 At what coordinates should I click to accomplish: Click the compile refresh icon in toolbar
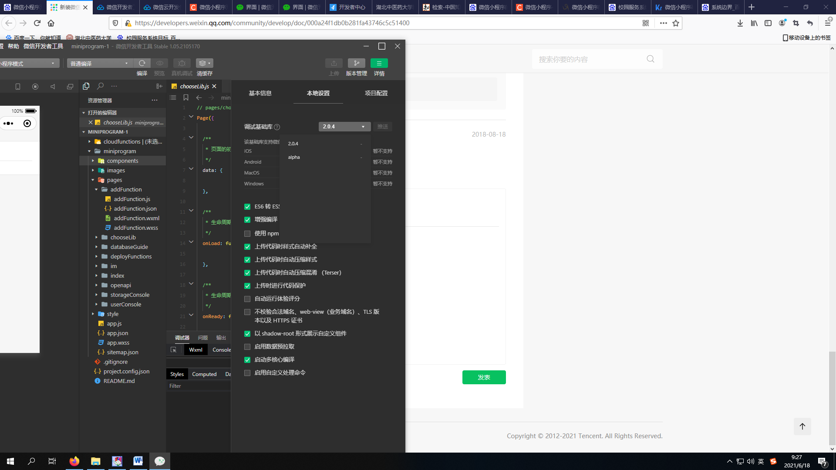tap(142, 63)
